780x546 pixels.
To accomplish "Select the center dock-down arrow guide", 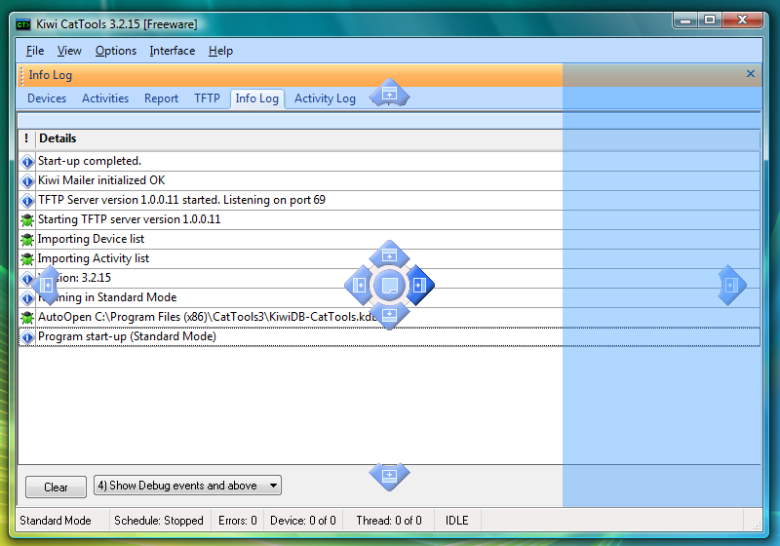I will point(389,315).
